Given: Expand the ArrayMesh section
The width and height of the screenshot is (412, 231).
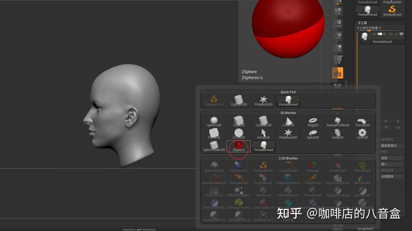Looking at the screenshot, I should [365, 228].
